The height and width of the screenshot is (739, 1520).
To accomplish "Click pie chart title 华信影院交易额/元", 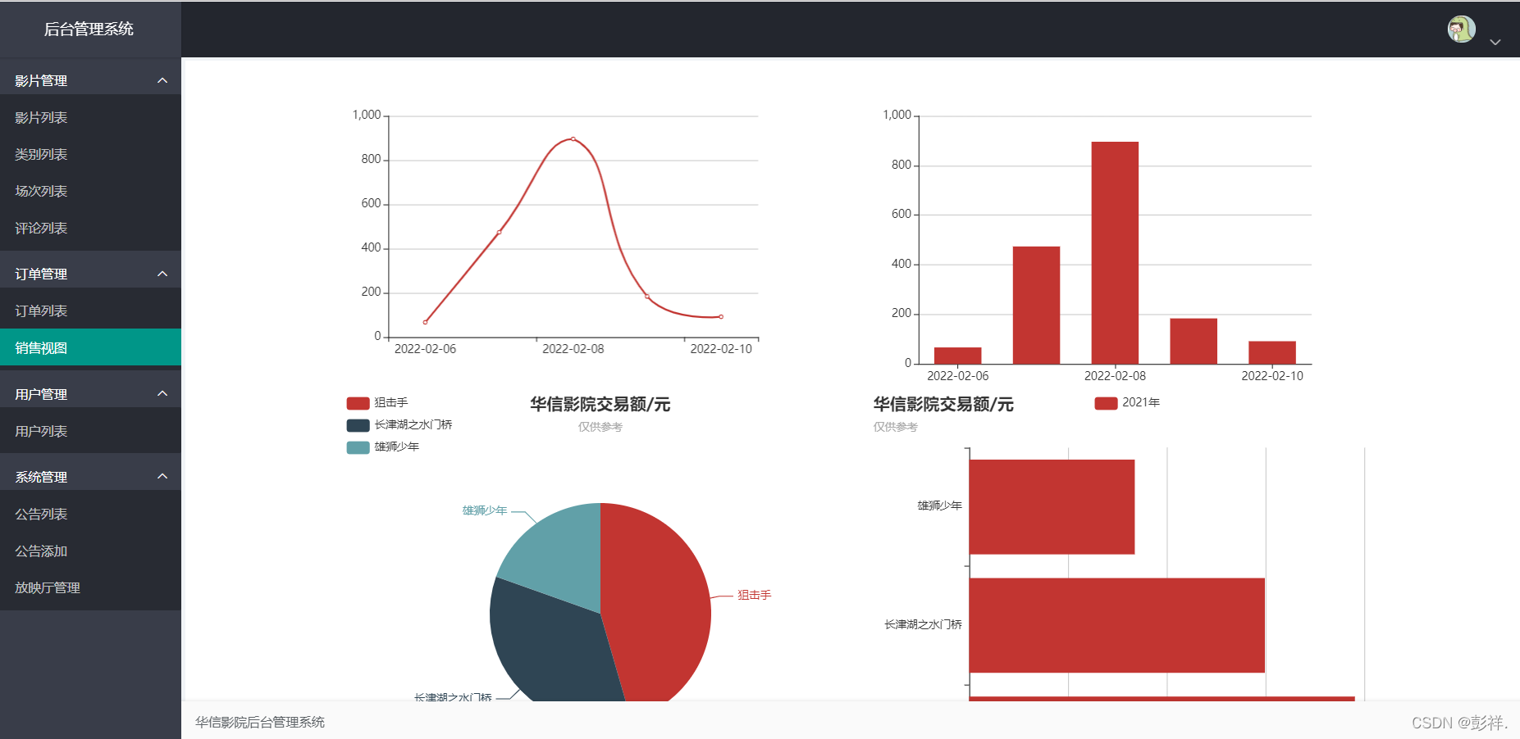I will 600,404.
